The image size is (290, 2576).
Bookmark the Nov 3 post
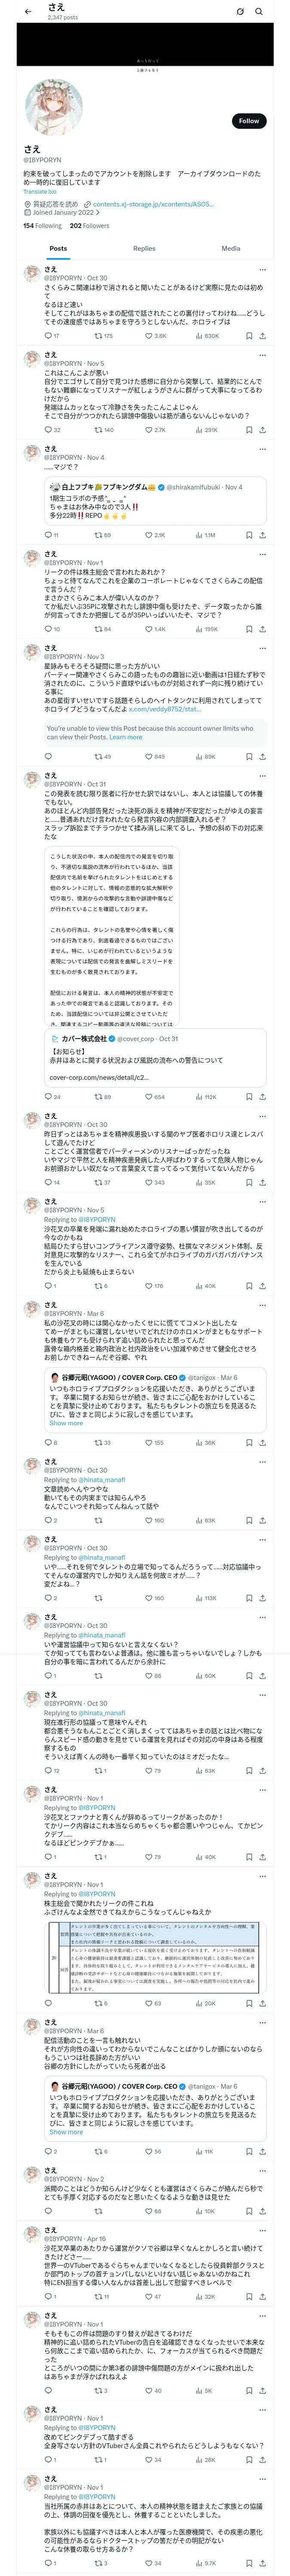pyautogui.click(x=248, y=757)
